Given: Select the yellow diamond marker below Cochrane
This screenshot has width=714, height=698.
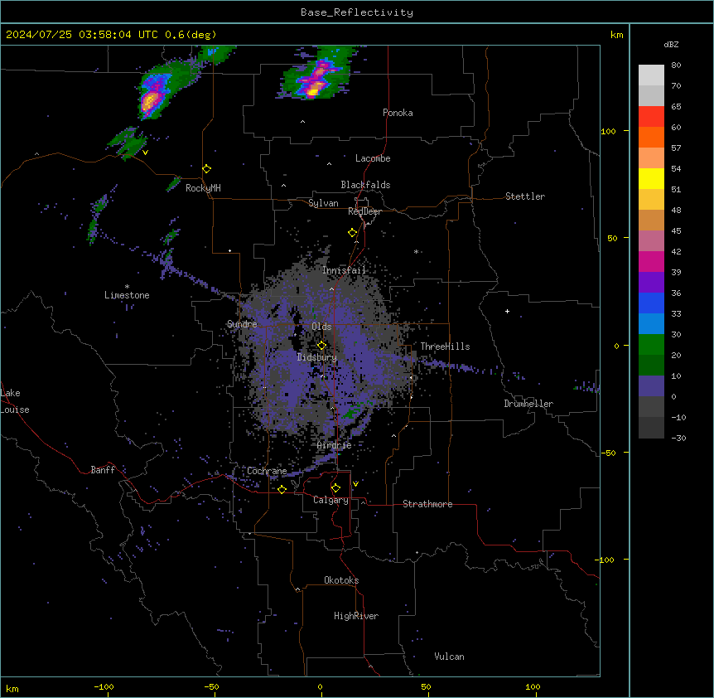Looking at the screenshot, I should (x=282, y=489).
